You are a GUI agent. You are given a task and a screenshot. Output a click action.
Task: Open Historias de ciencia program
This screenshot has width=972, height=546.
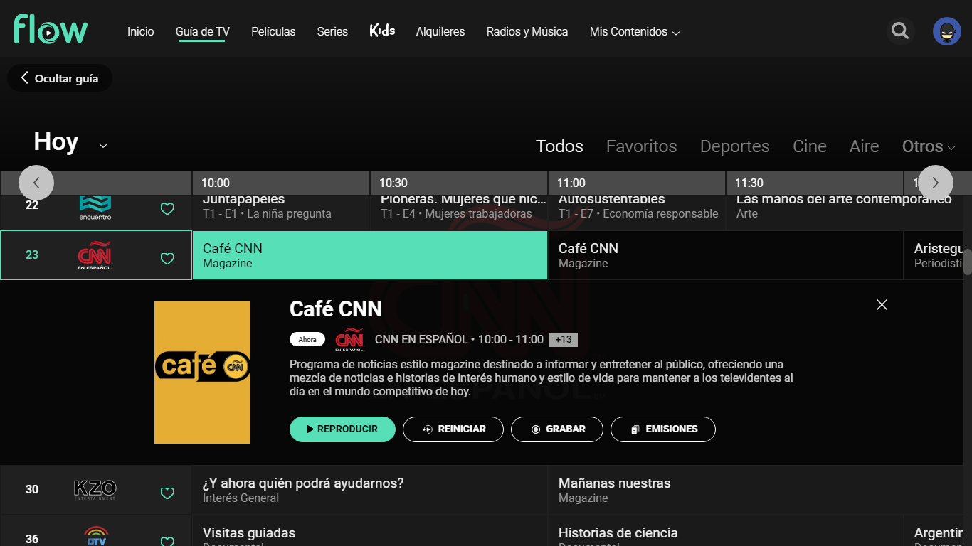[x=726, y=531]
